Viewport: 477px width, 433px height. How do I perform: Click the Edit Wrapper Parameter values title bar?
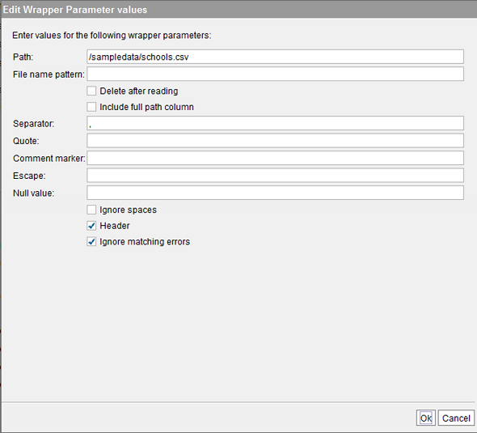click(238, 10)
